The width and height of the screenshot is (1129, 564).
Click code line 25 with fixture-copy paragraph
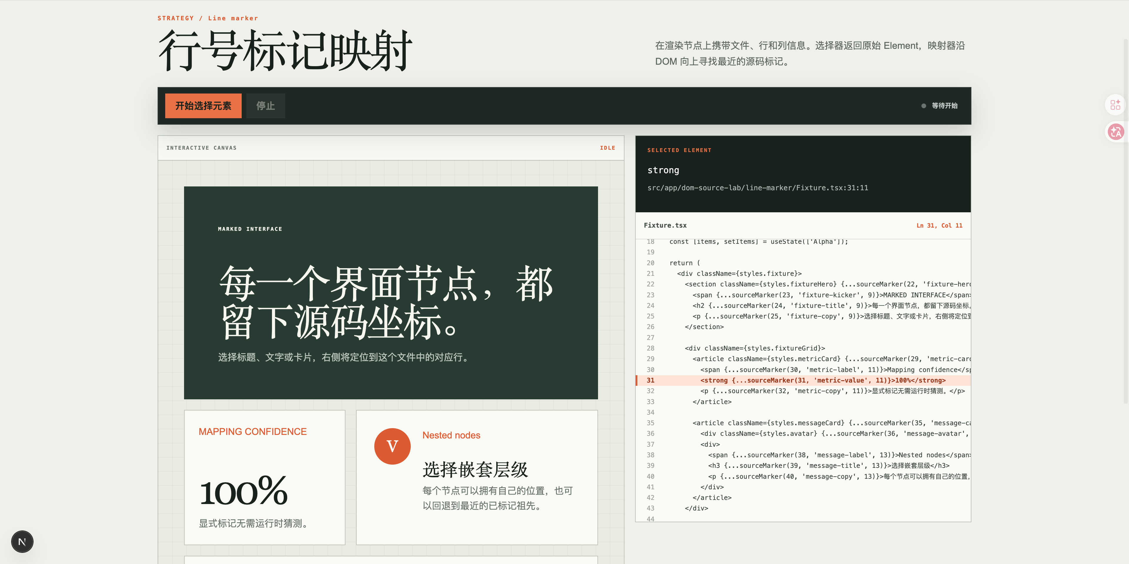803,316
